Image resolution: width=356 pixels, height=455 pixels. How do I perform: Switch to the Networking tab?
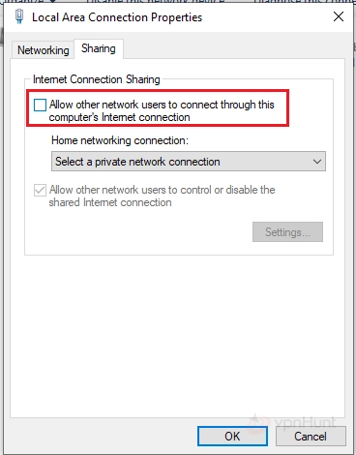pos(43,50)
